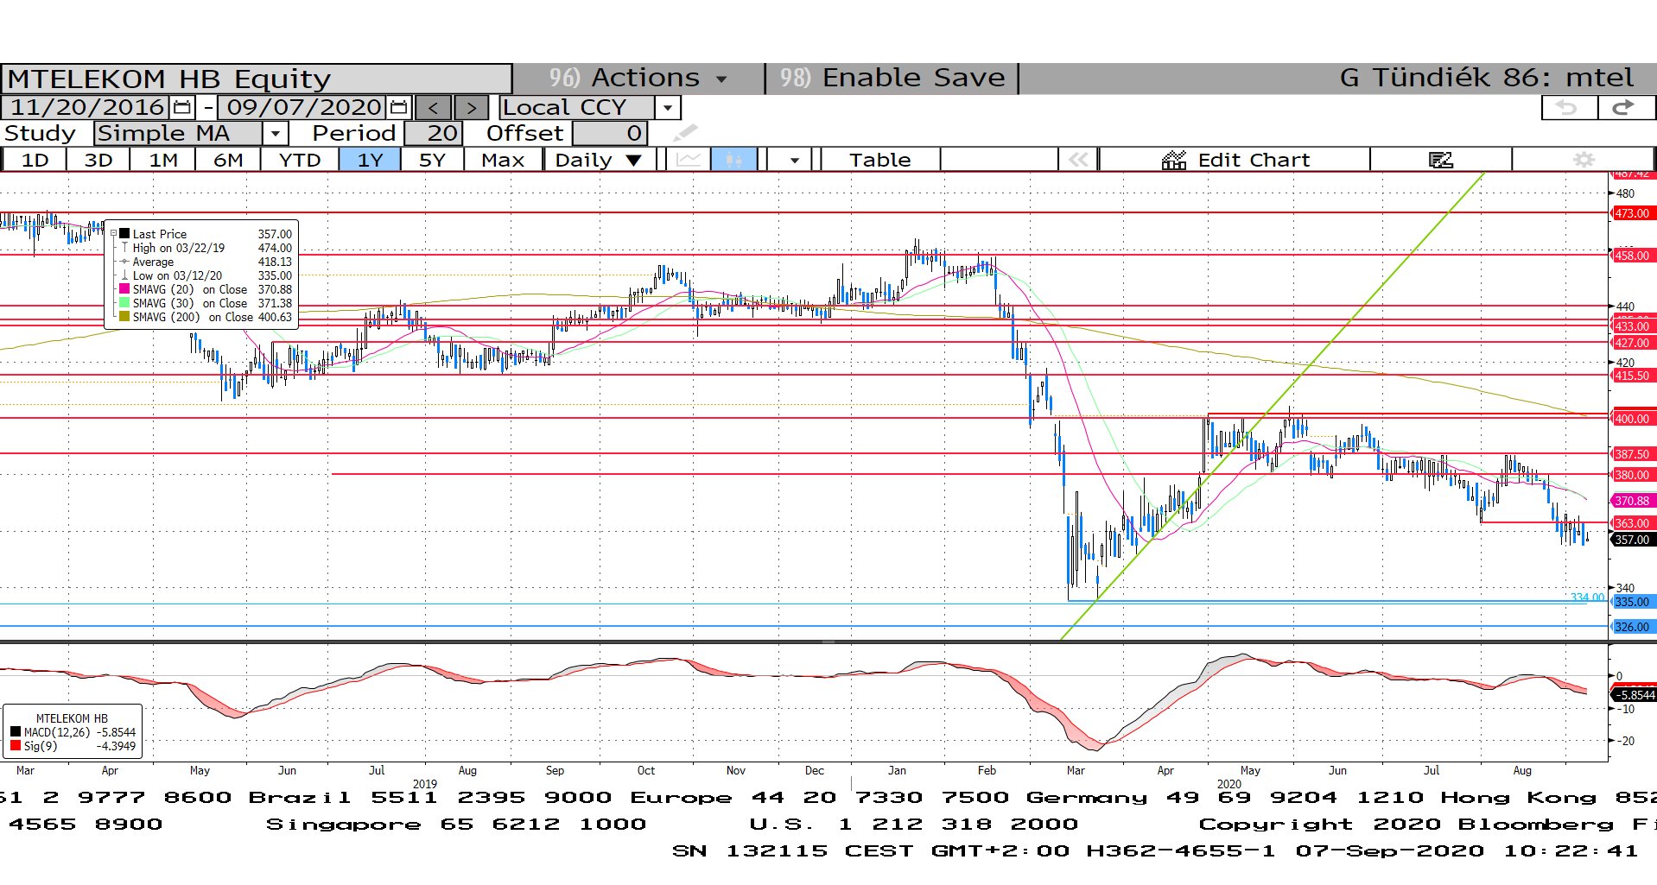Click the start date field 11/20/2016

point(86,107)
